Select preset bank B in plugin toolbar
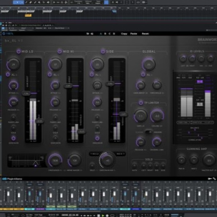This screenshot has width=217, height=217. click(x=105, y=34)
